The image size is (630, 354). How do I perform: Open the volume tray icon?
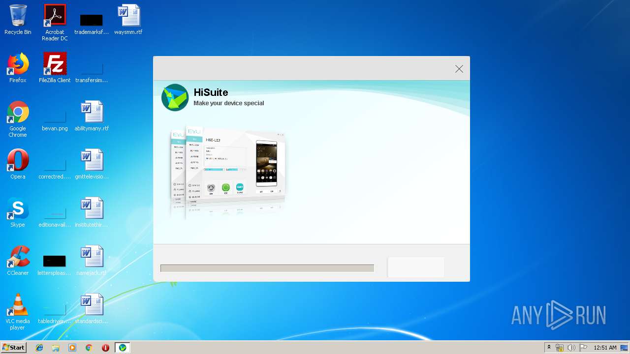pos(571,348)
